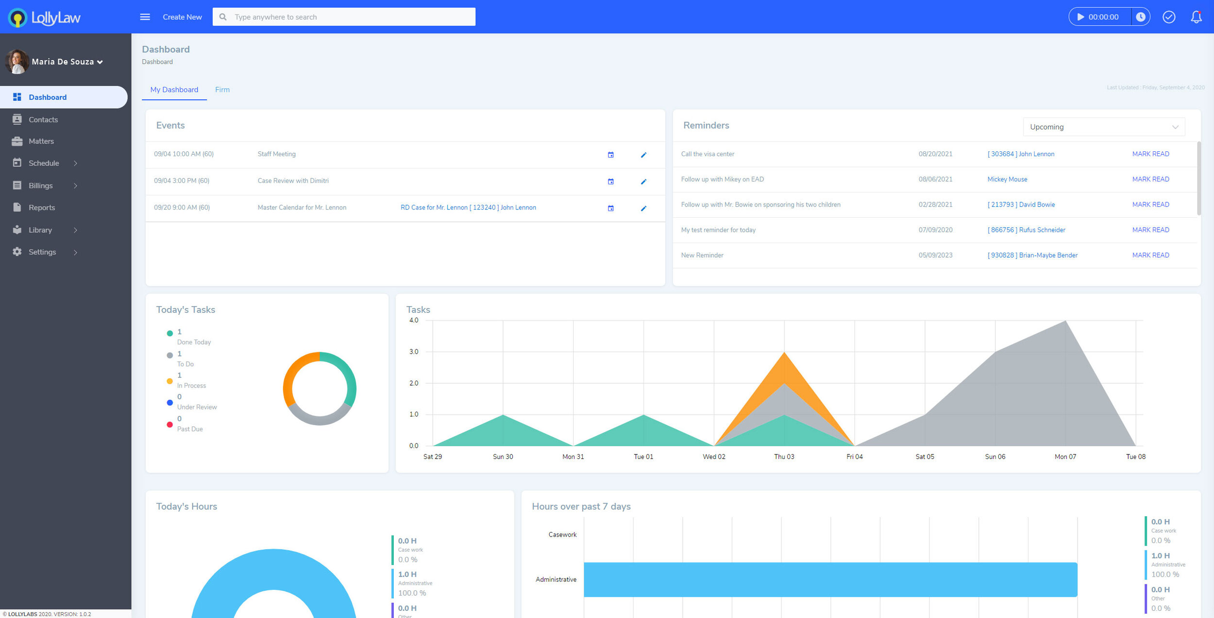The height and width of the screenshot is (618, 1214).
Task: Click the Billings sidebar icon
Action: 17,185
